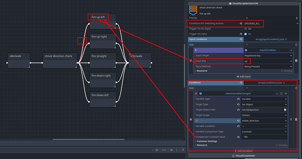Delete the InputCondition element with trash icon

coord(296,61)
